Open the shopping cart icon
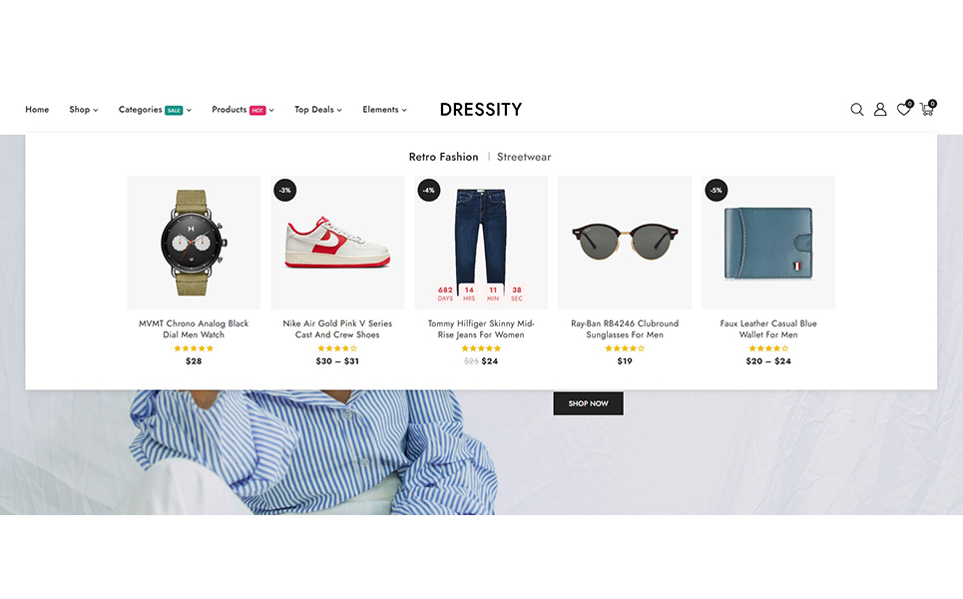The image size is (963, 599). pyautogui.click(x=927, y=109)
